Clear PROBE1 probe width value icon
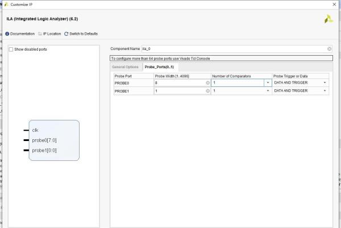The image size is (341, 228). [x=207, y=91]
